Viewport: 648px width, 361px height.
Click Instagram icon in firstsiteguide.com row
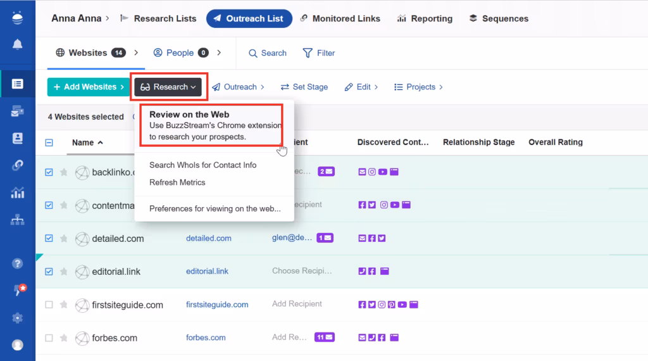(382, 305)
